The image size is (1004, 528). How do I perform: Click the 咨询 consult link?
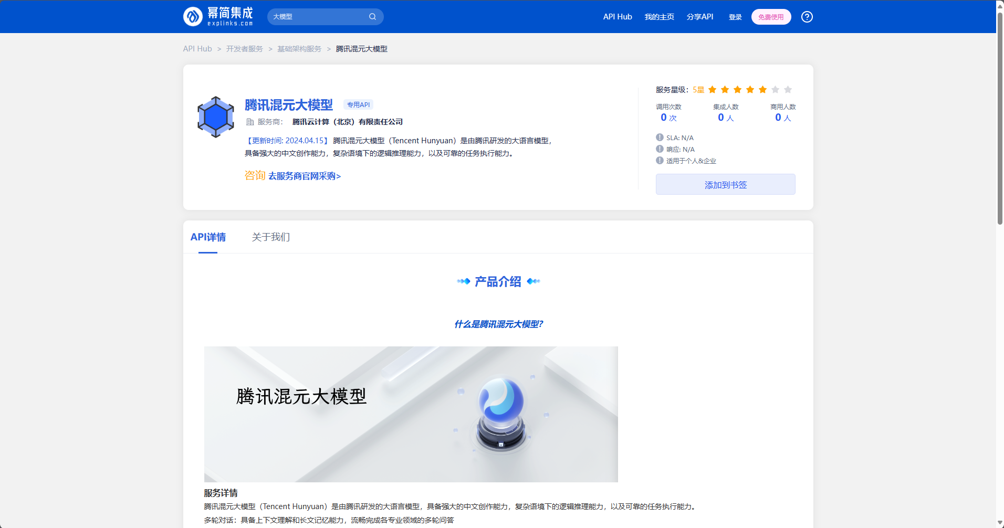pyautogui.click(x=255, y=175)
